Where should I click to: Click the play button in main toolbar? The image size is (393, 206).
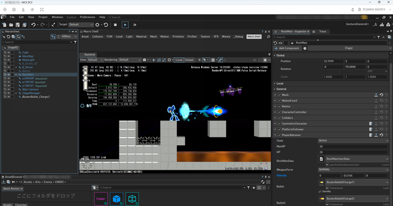point(125,25)
